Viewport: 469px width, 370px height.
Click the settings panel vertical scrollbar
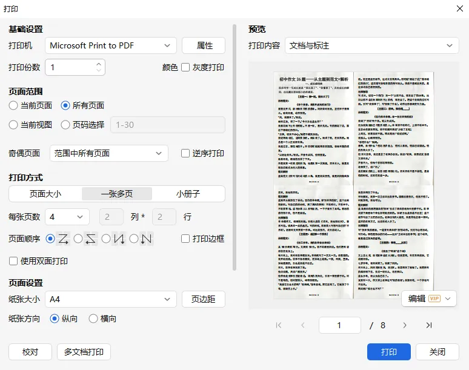click(234, 148)
